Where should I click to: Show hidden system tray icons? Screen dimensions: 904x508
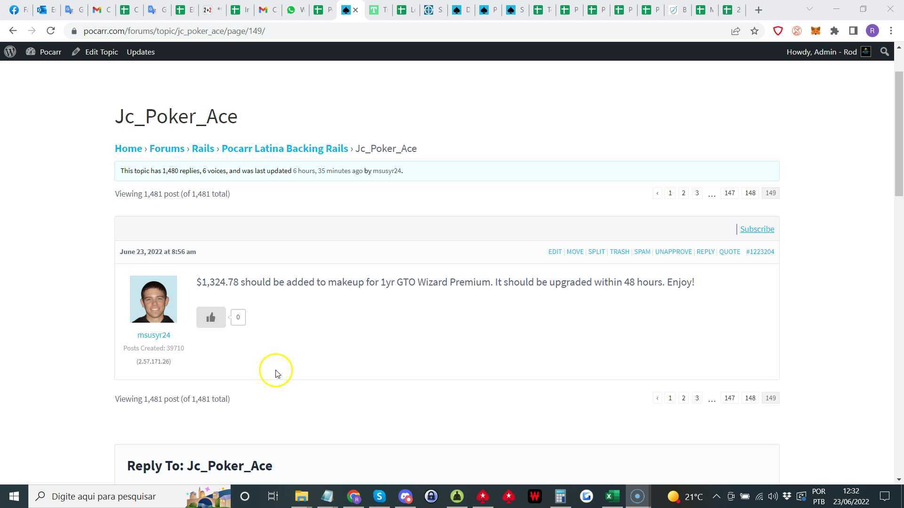coord(716,496)
